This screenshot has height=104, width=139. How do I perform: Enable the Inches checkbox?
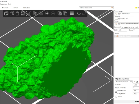(116, 97)
